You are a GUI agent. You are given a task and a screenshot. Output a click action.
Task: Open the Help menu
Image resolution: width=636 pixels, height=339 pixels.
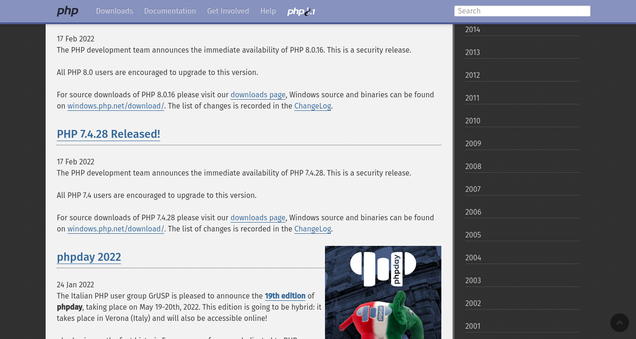(268, 11)
